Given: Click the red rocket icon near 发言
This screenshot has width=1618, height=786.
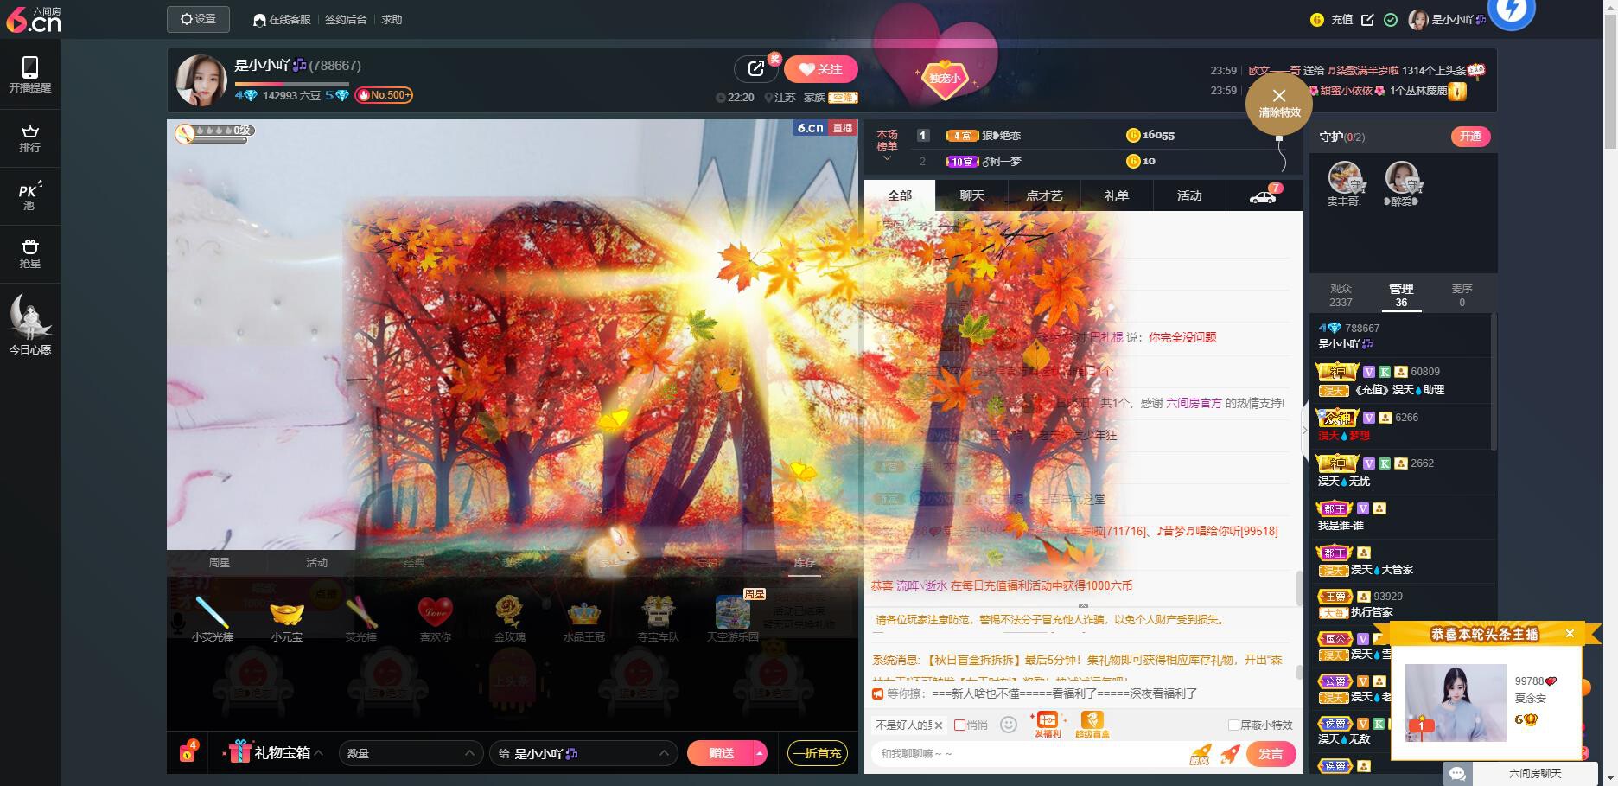Looking at the screenshot, I should pos(1230,754).
